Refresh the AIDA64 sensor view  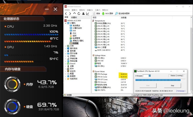coord(79,14)
